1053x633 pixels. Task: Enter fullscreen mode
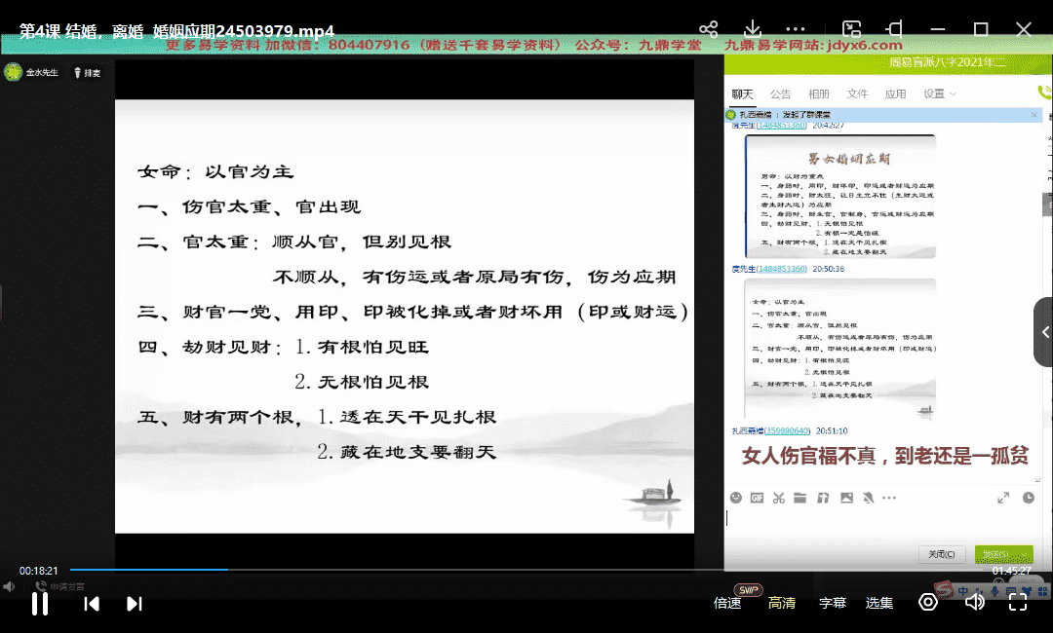pyautogui.click(x=1017, y=603)
